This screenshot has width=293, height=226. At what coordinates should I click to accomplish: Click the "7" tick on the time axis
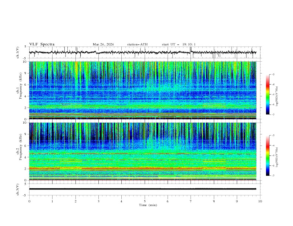pyautogui.click(x=191, y=201)
